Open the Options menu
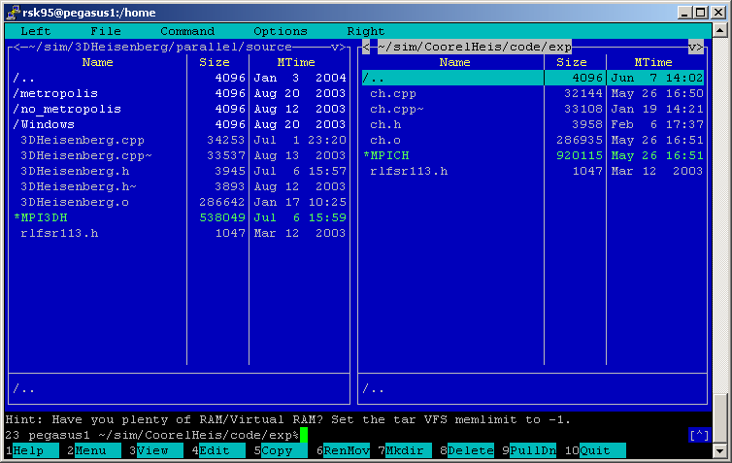Viewport: 732px width, 463px height. (280, 31)
